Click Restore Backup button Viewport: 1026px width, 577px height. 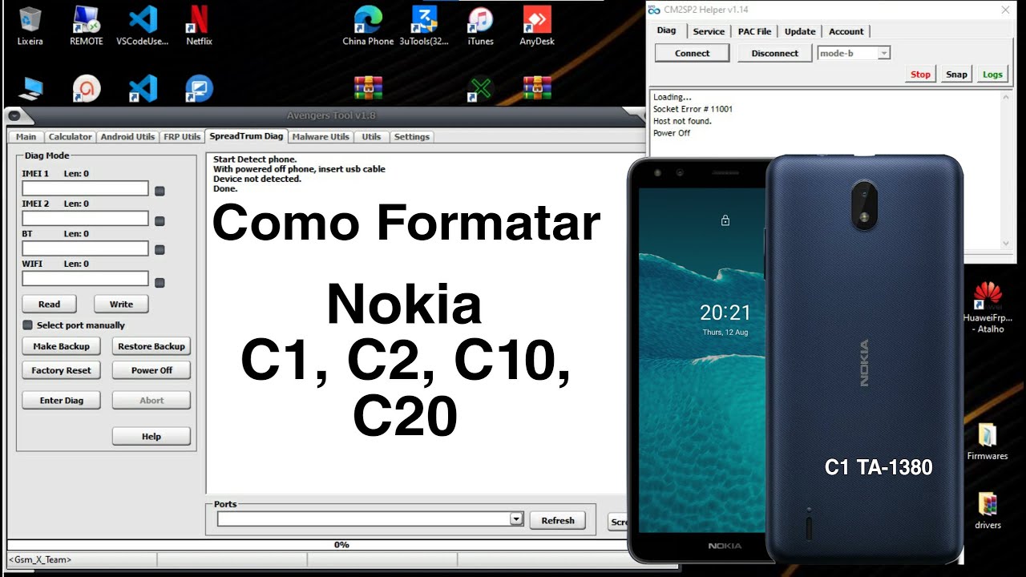click(151, 346)
